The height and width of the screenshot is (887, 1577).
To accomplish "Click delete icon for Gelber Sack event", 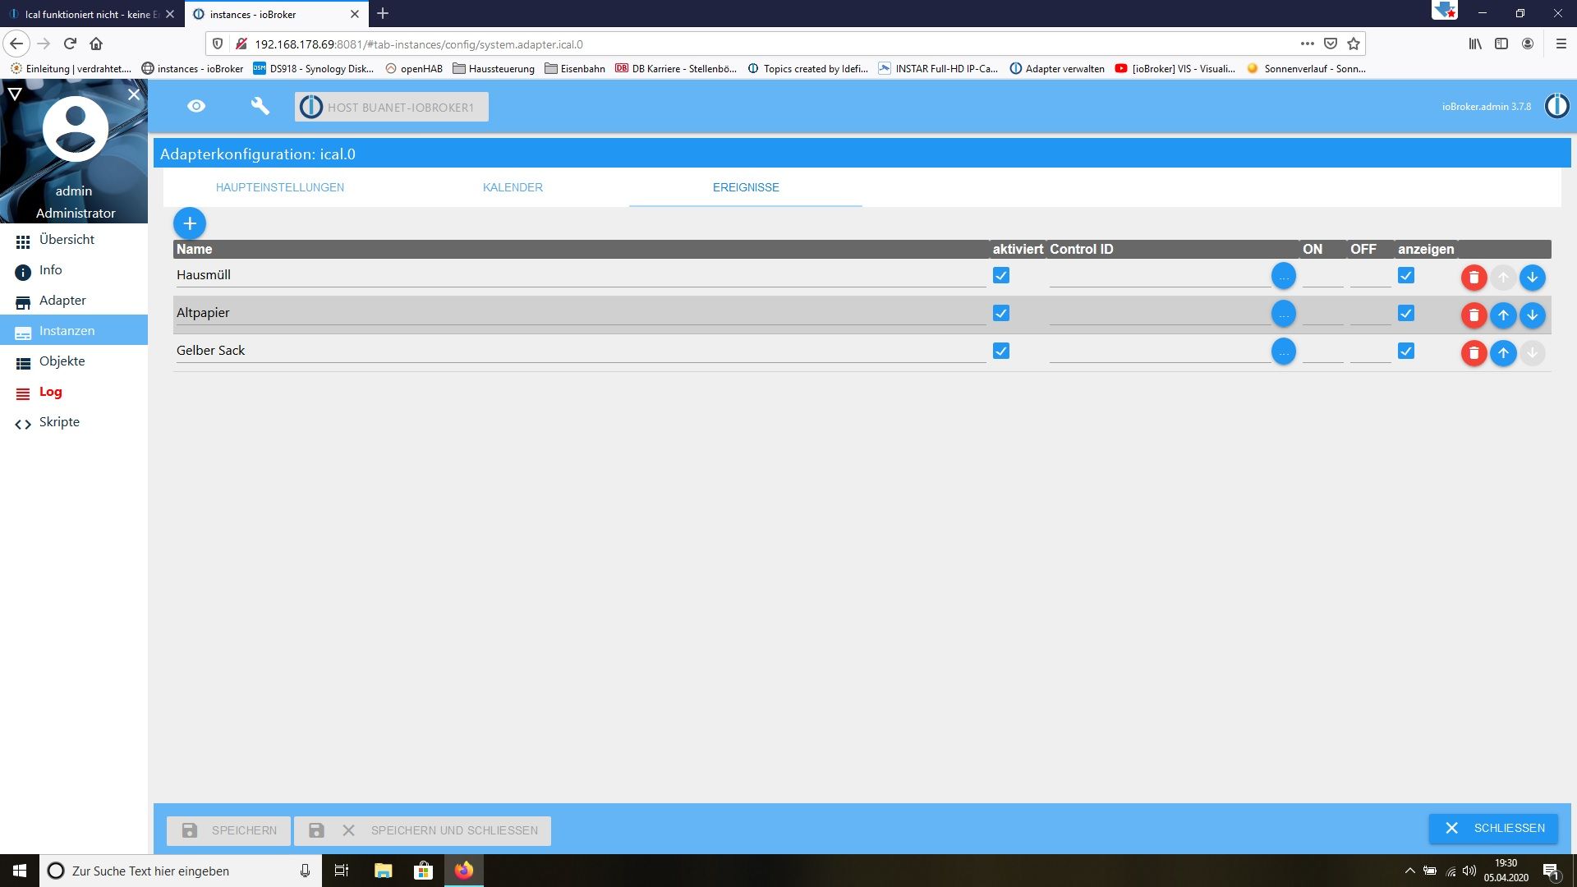I will pyautogui.click(x=1474, y=352).
